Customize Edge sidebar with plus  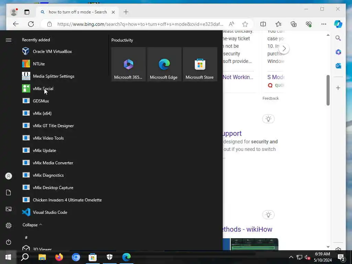pos(338,88)
